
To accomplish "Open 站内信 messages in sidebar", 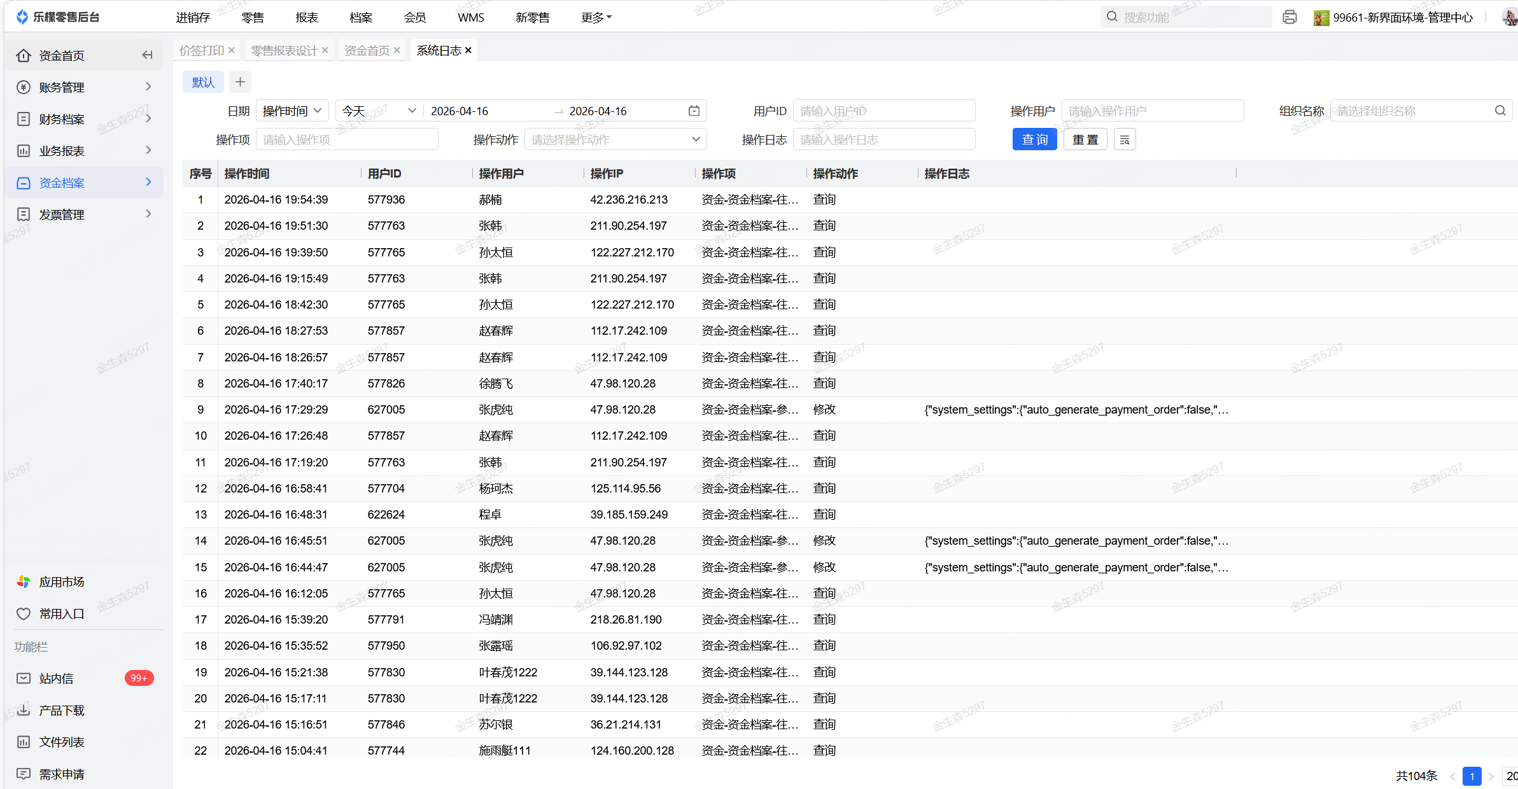I will [56, 678].
